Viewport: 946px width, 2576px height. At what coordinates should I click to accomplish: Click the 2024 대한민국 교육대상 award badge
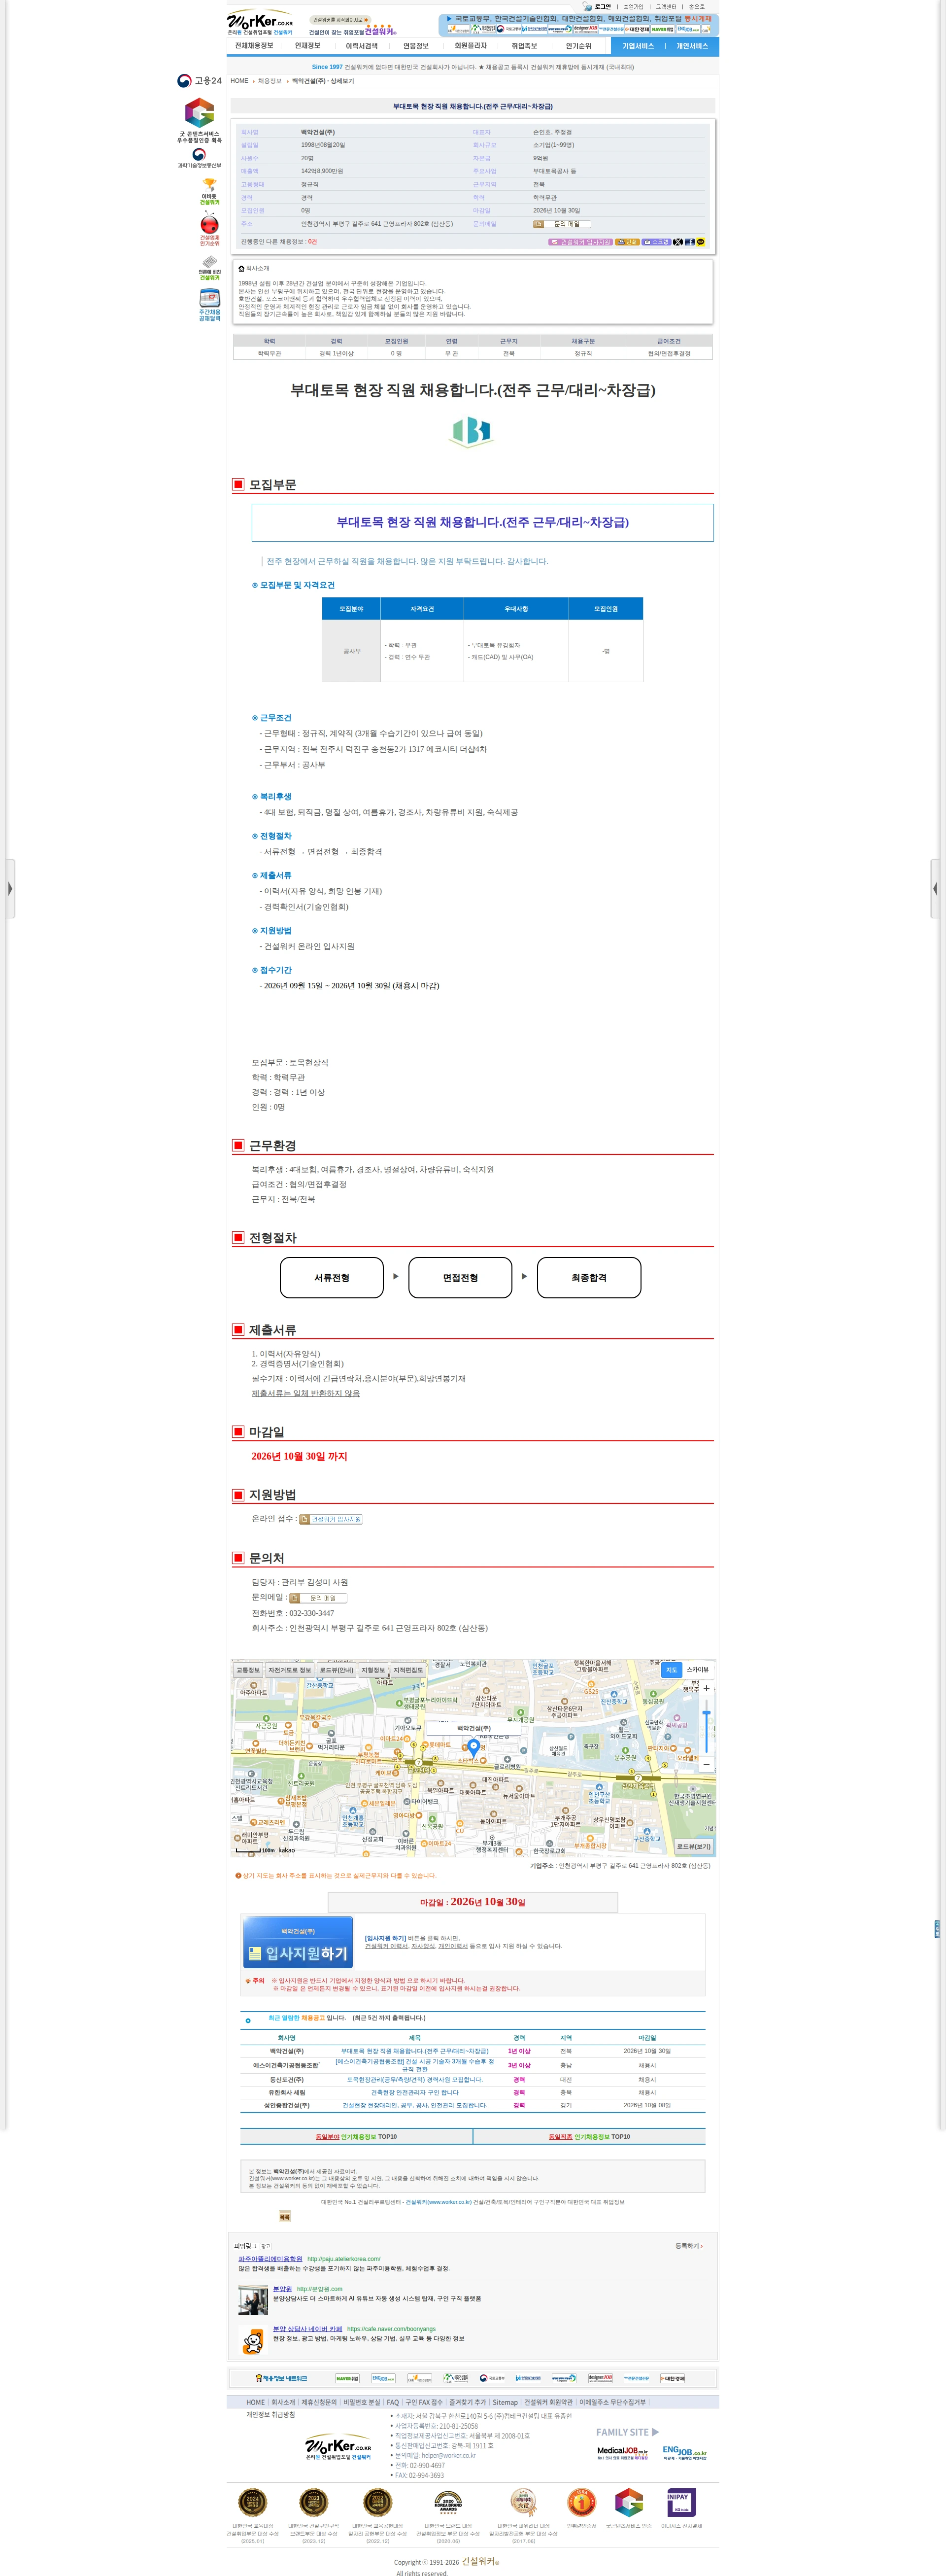[252, 2502]
